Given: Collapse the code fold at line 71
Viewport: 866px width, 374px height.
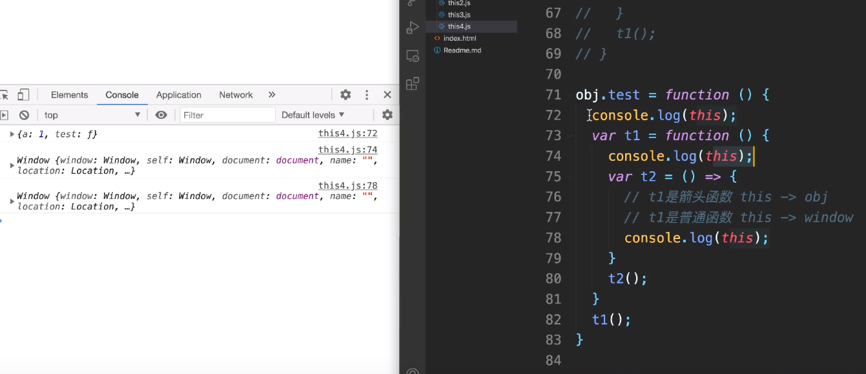Looking at the screenshot, I should click(x=570, y=96).
